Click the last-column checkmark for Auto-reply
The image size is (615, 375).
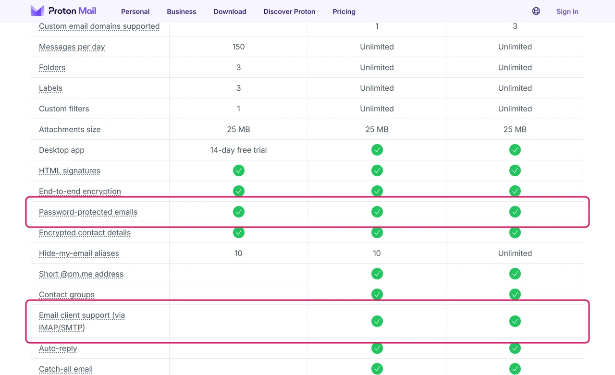click(x=515, y=349)
